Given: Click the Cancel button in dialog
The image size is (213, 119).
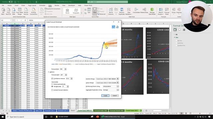Looking at the screenshot, I should point(114,96).
